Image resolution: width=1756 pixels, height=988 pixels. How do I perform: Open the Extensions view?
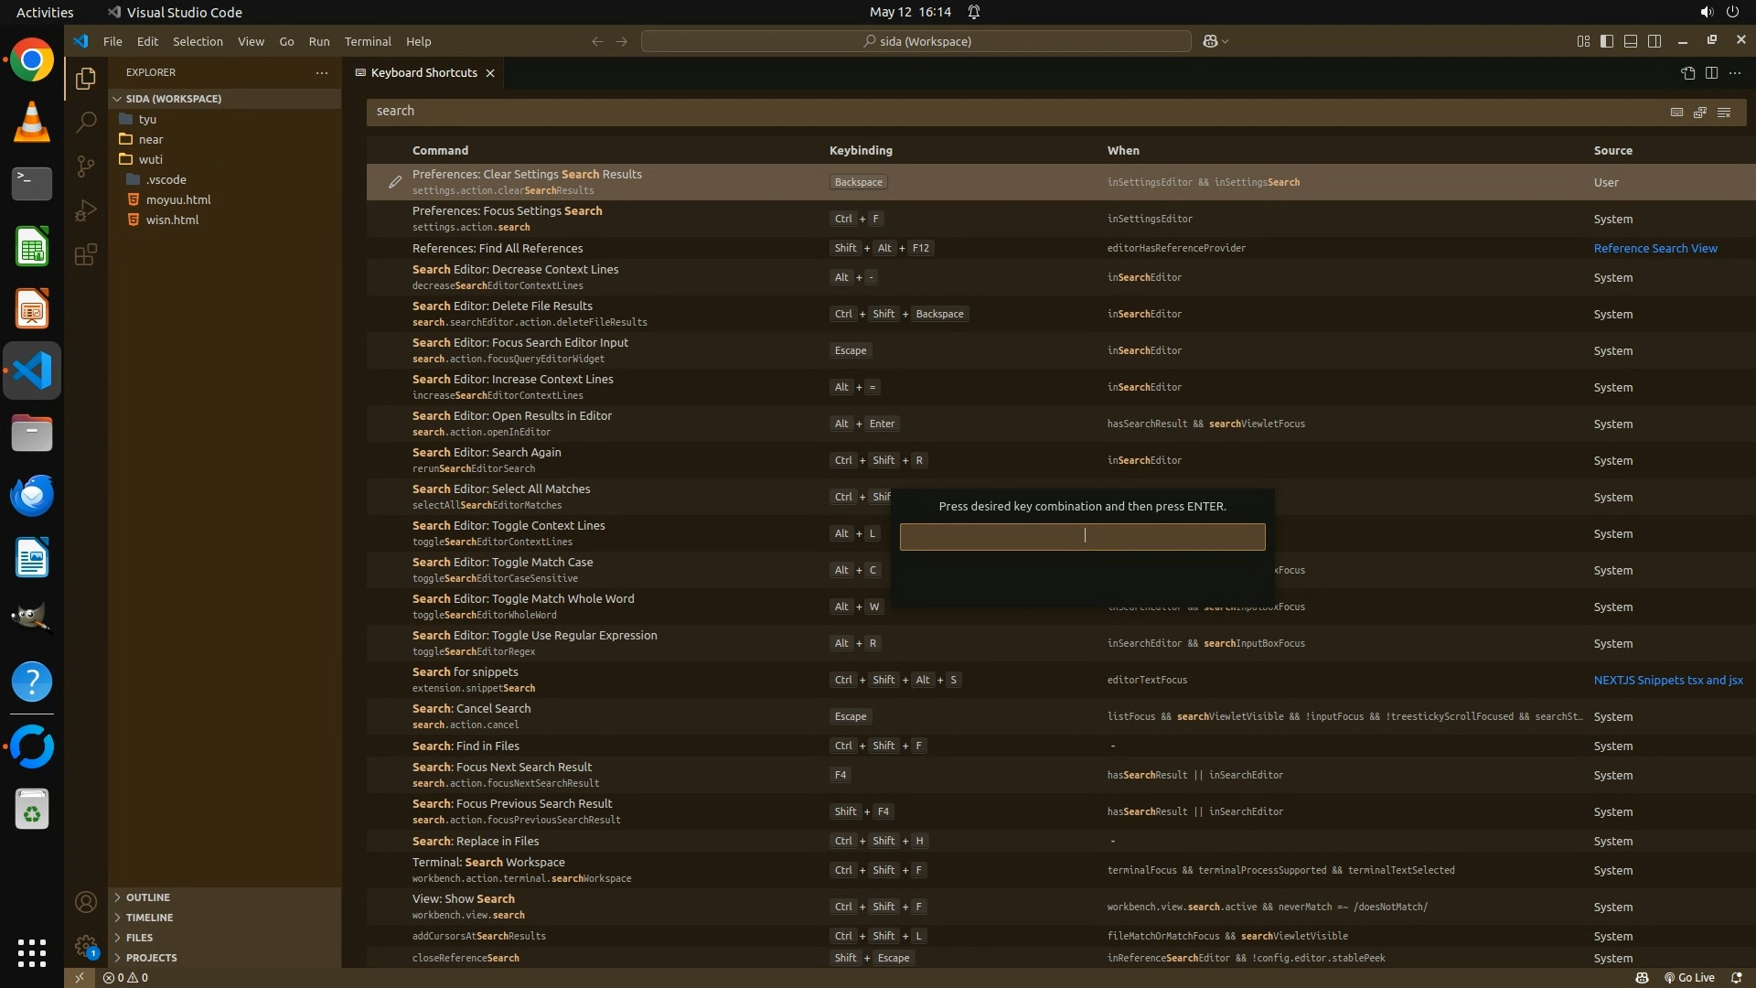click(x=86, y=254)
